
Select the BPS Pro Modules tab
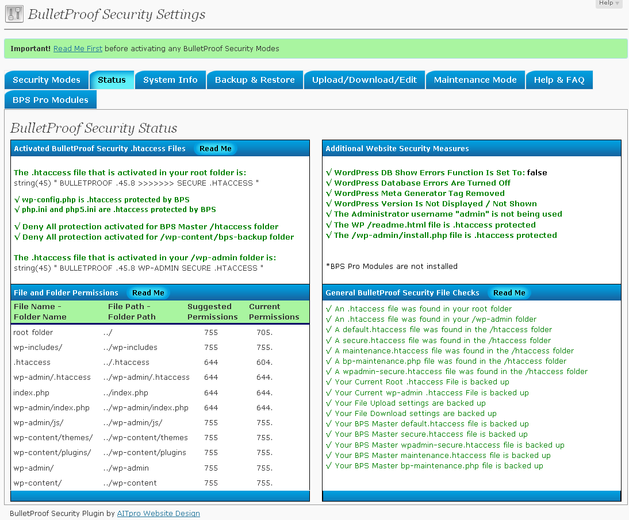pyautogui.click(x=51, y=100)
